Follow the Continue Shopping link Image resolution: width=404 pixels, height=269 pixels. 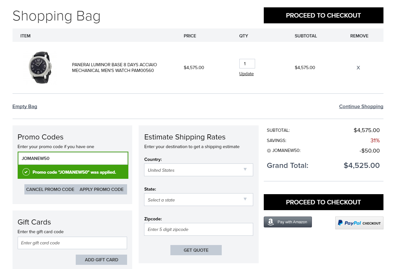click(x=361, y=107)
